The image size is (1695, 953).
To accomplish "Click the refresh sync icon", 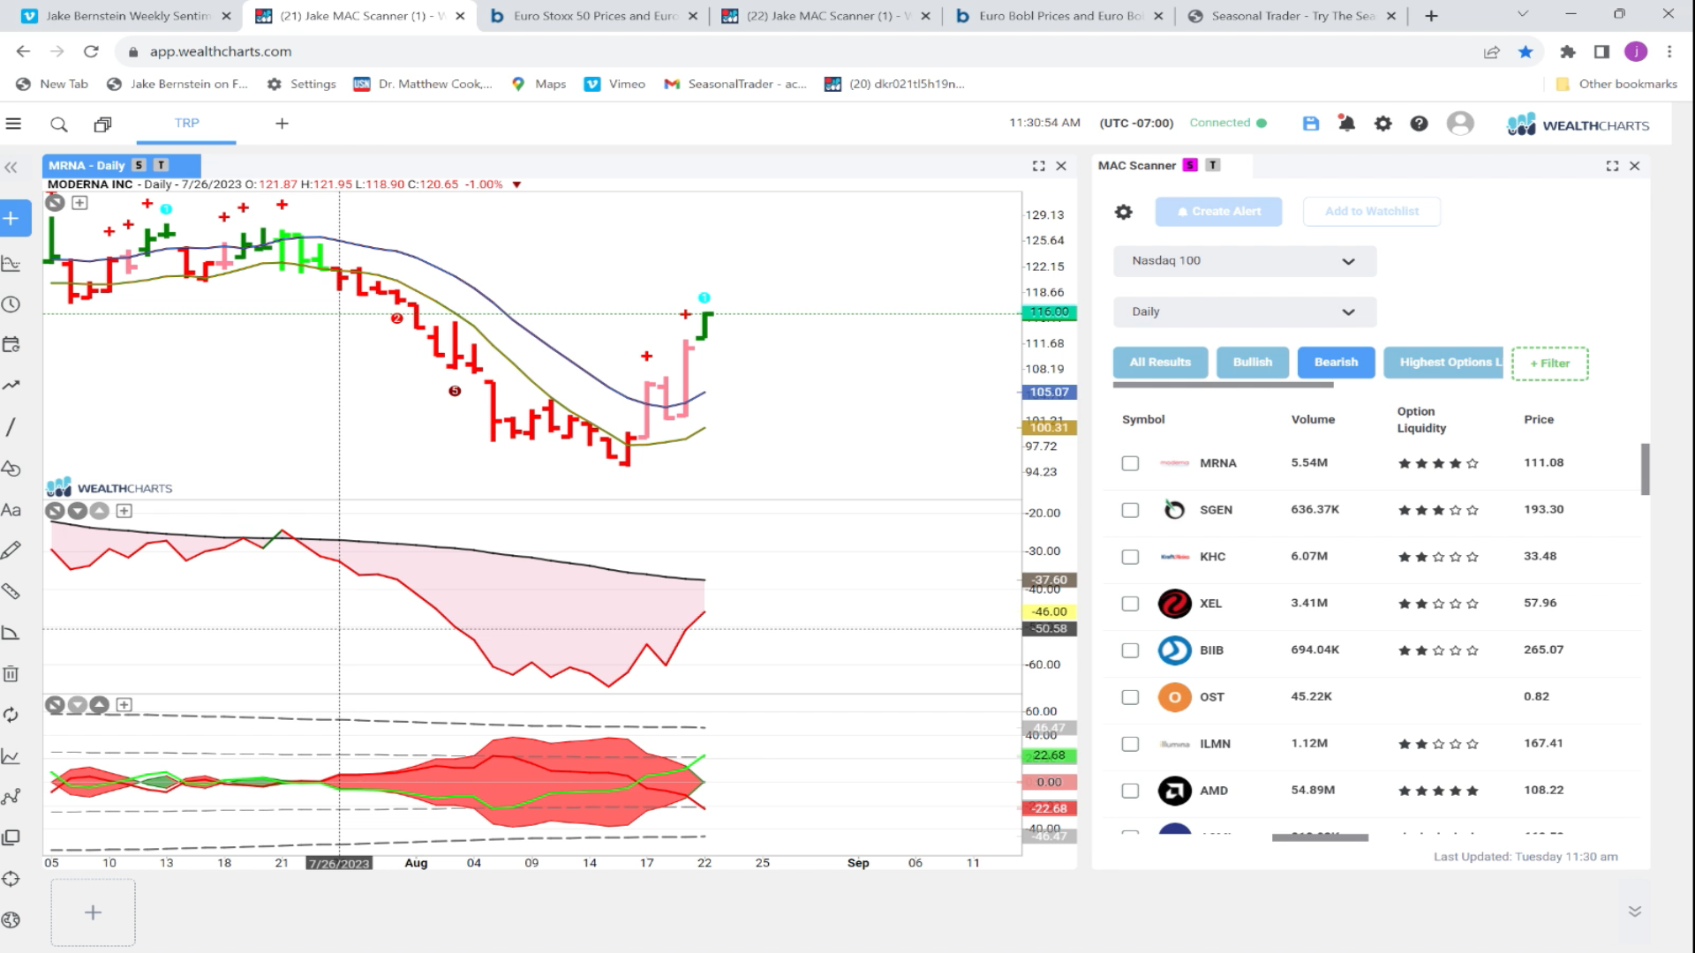I will (11, 715).
